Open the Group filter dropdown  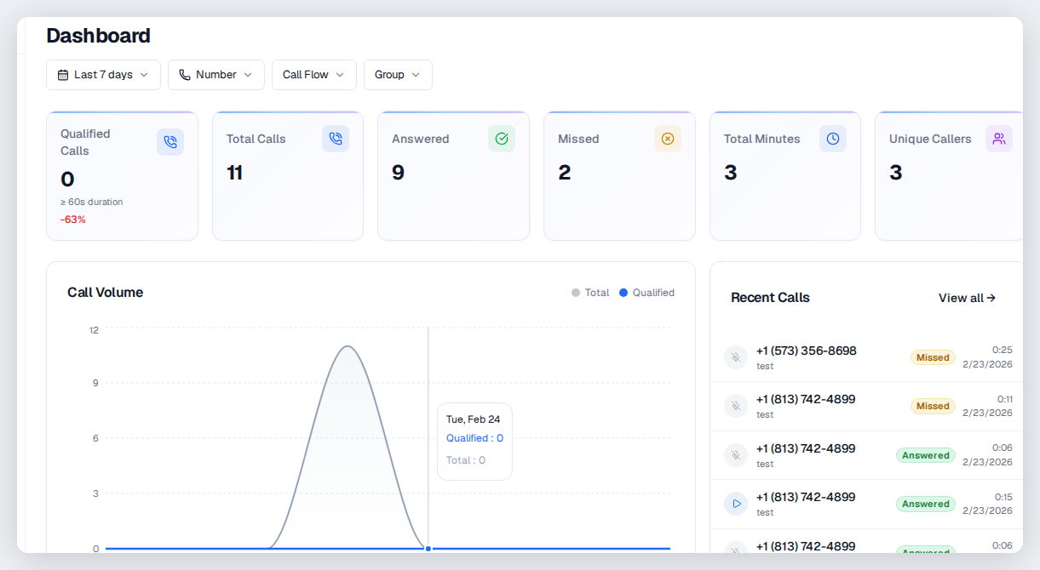(x=398, y=75)
